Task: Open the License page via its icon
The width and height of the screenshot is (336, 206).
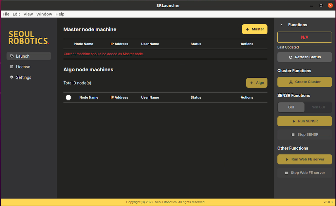Action: pyautogui.click(x=12, y=66)
